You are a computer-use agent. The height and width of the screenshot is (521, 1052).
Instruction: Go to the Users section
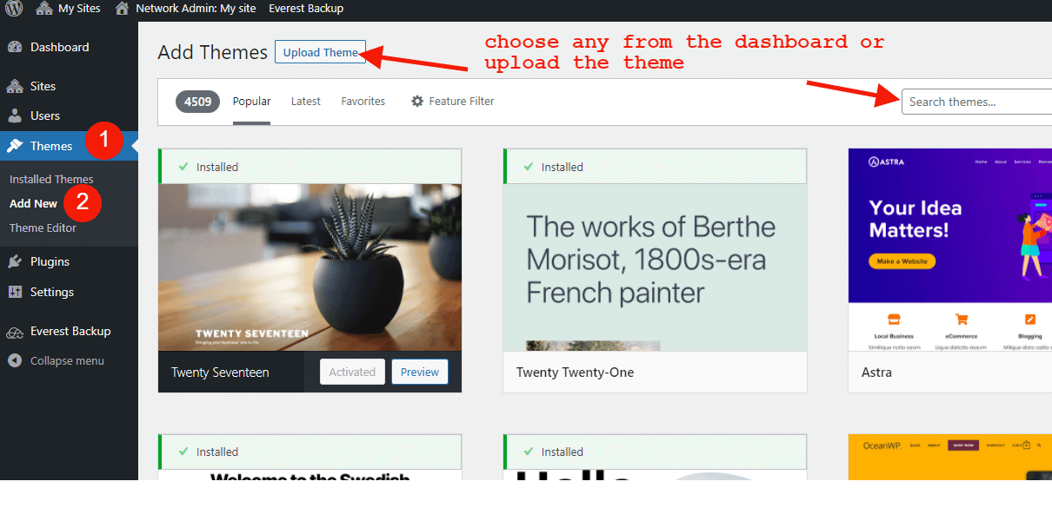(44, 115)
